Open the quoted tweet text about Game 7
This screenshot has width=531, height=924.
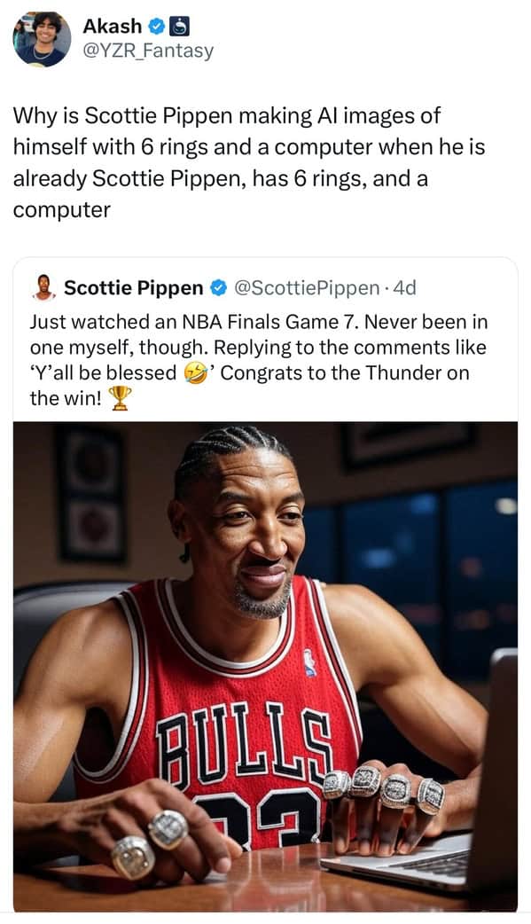pos(259,359)
